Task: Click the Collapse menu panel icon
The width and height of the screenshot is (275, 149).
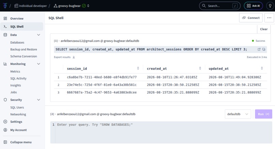Action: [5, 142]
